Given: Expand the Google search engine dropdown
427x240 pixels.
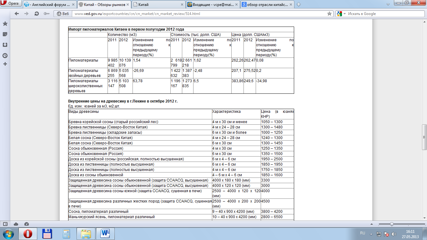Looking at the screenshot, I should pyautogui.click(x=341, y=14).
